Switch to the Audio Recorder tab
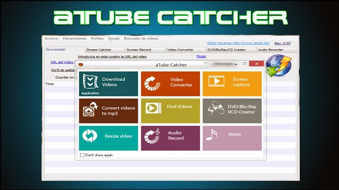The width and height of the screenshot is (339, 190). (x=276, y=50)
